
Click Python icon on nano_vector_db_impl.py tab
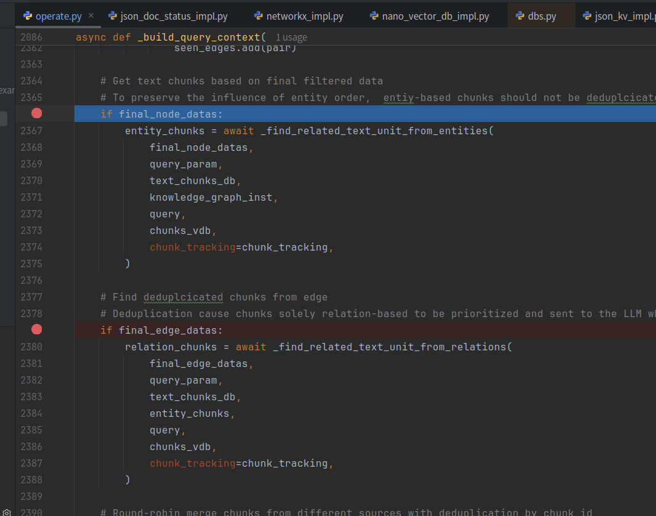coord(374,16)
